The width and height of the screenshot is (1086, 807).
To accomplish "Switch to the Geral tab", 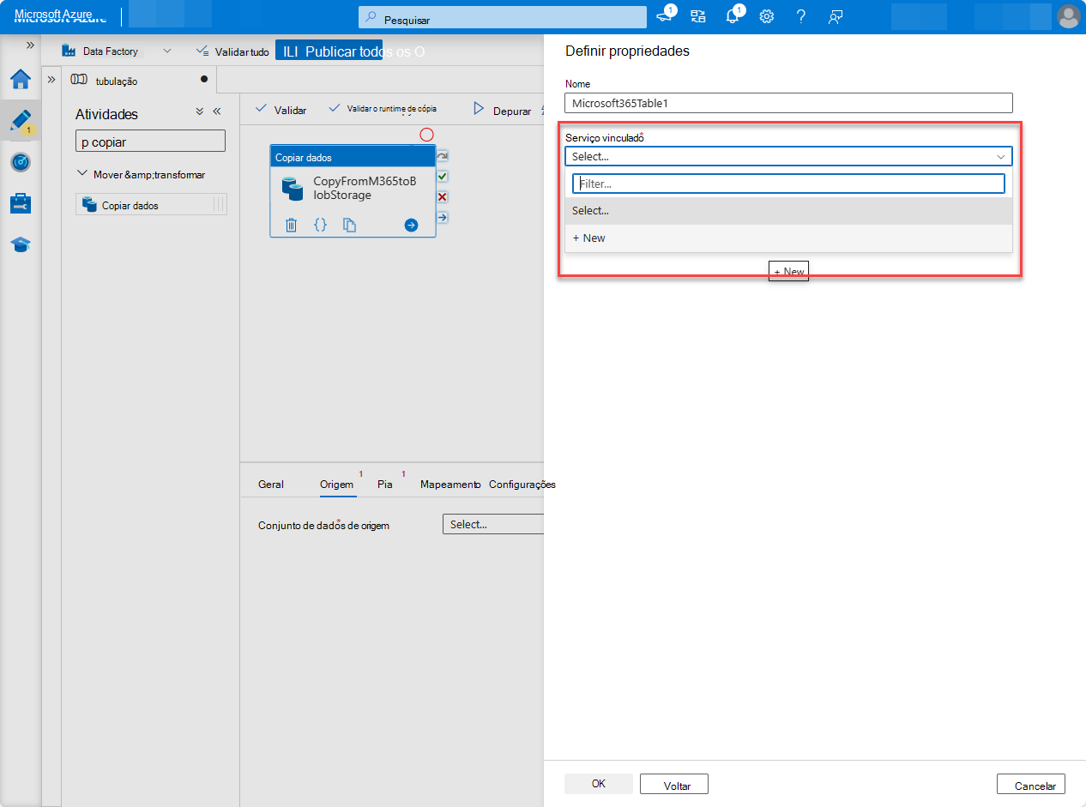I will [270, 484].
